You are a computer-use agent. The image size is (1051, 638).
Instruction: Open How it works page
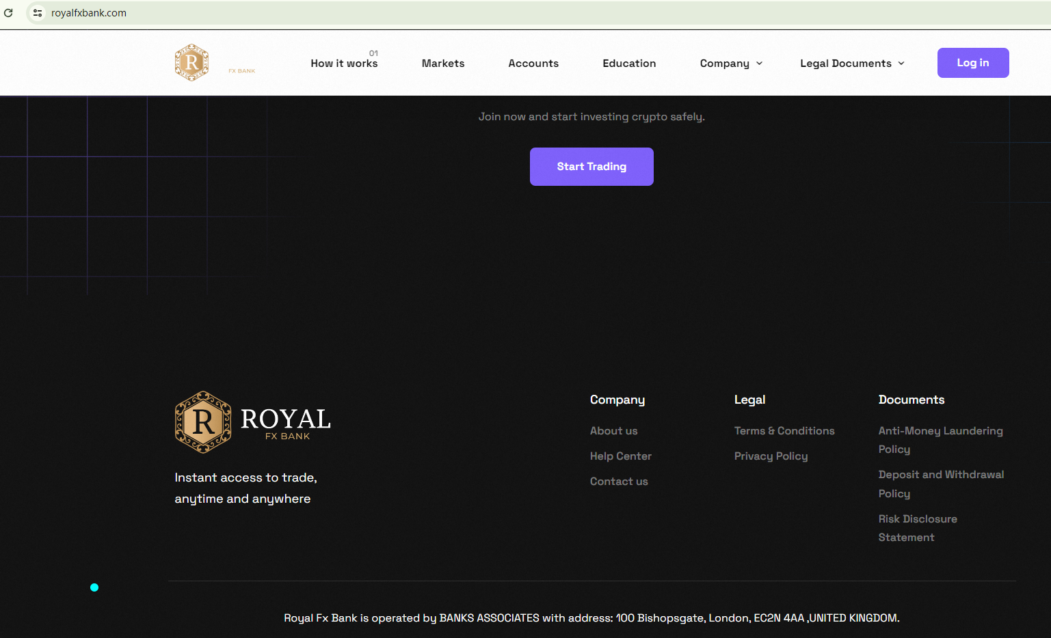344,64
